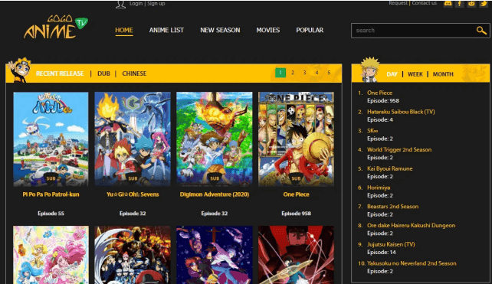
Task: Click the Sign up link
Action: click(156, 4)
